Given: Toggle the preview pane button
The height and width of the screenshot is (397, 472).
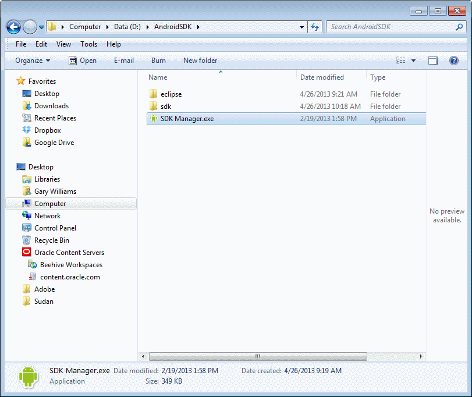Looking at the screenshot, I should [x=433, y=61].
